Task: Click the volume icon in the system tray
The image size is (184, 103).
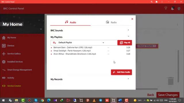Action: pyautogui.click(x=158, y=100)
